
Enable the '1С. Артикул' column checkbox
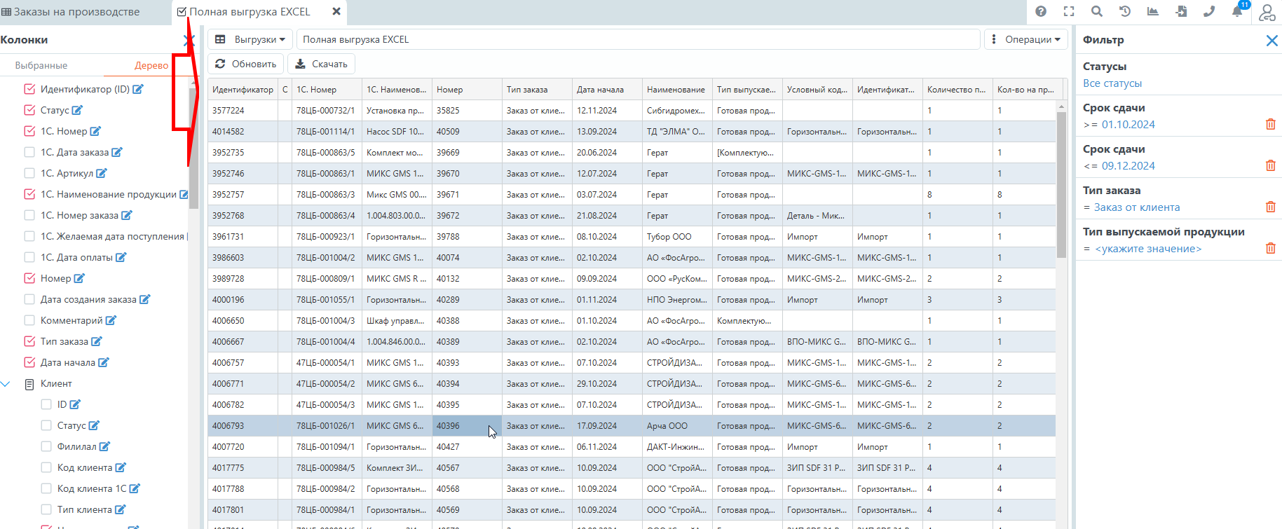click(29, 173)
